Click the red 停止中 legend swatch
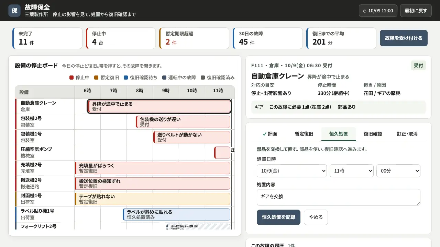Image resolution: width=440 pixels, height=247 pixels. [71, 78]
